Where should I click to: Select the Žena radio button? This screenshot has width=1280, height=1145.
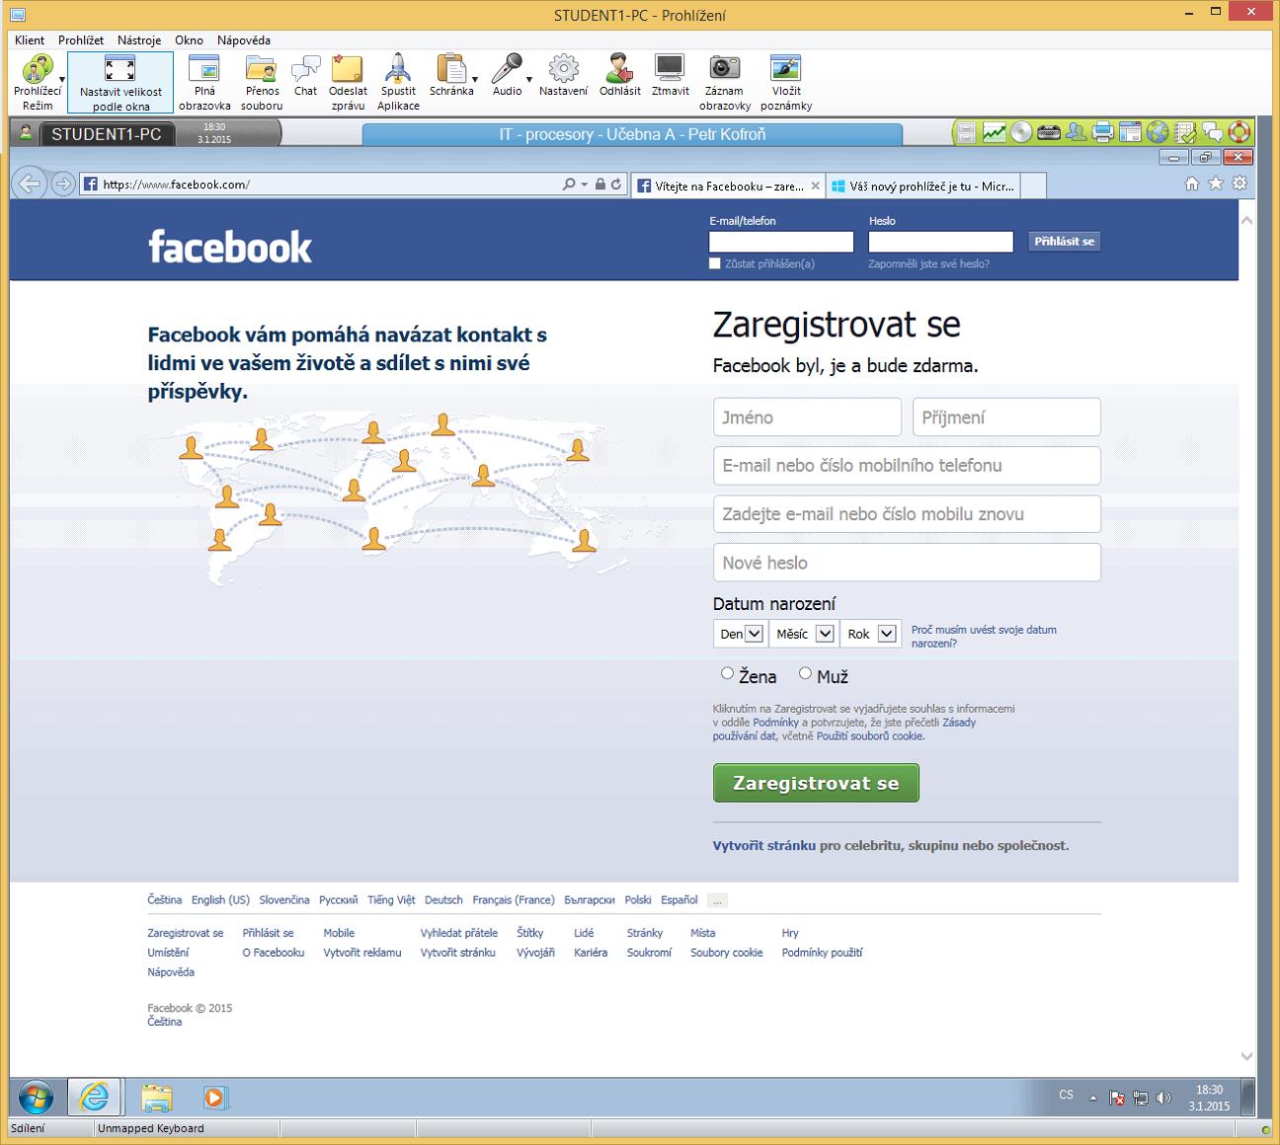pyautogui.click(x=727, y=673)
